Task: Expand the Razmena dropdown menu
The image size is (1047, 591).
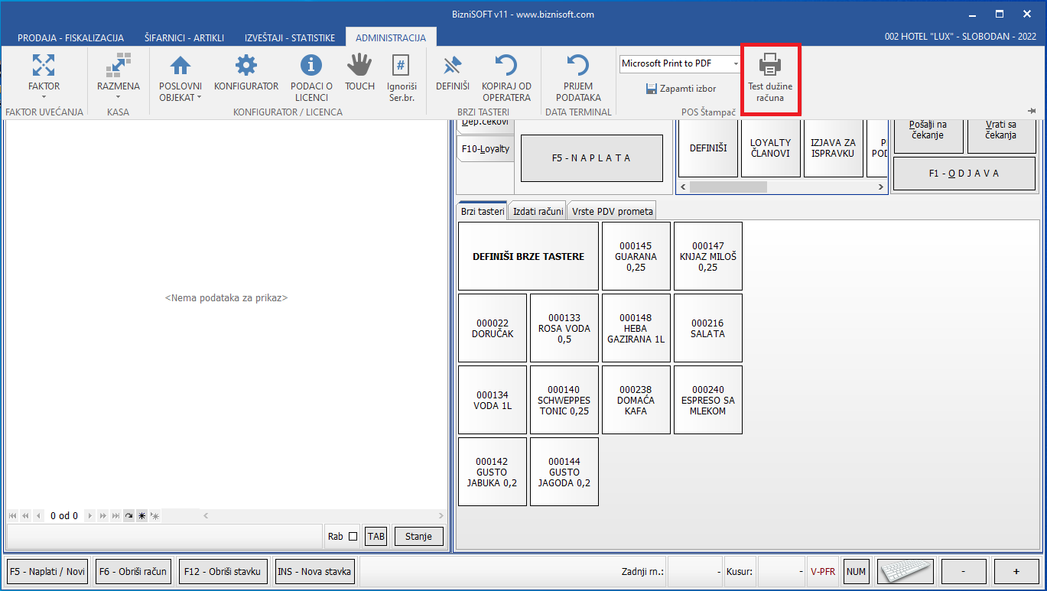Action: click(x=119, y=97)
